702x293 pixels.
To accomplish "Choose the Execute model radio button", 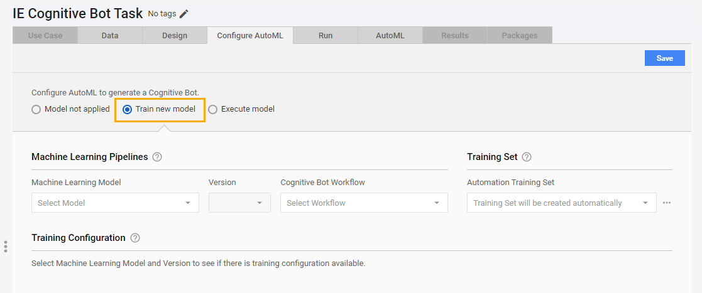I will coord(212,109).
